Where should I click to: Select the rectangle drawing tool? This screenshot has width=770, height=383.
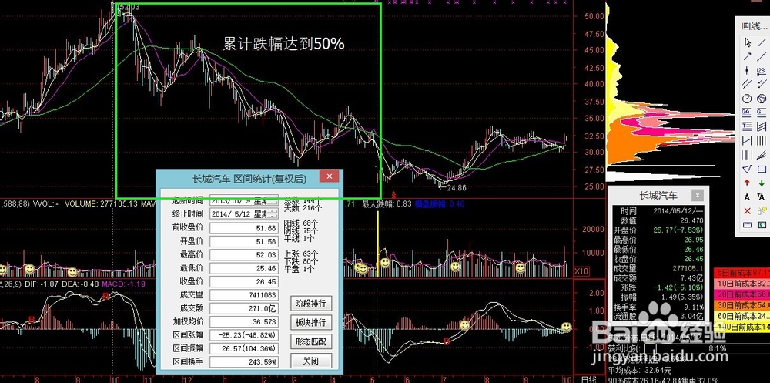click(x=762, y=169)
